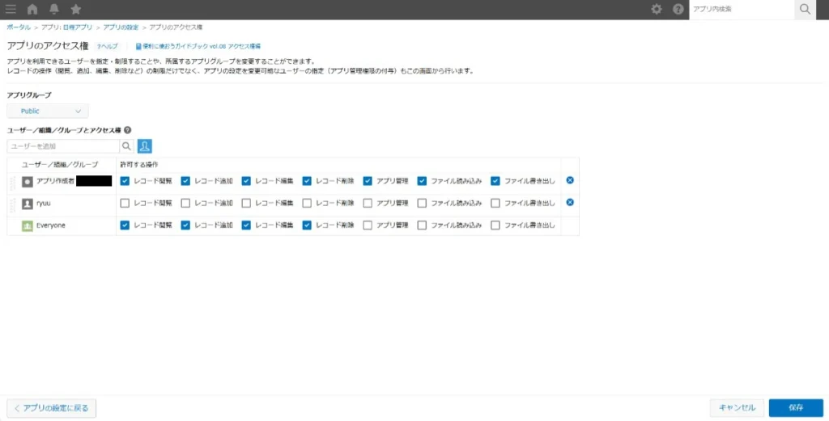Remove the ryuu row
Viewport: 829px width, 421px height.
point(570,203)
